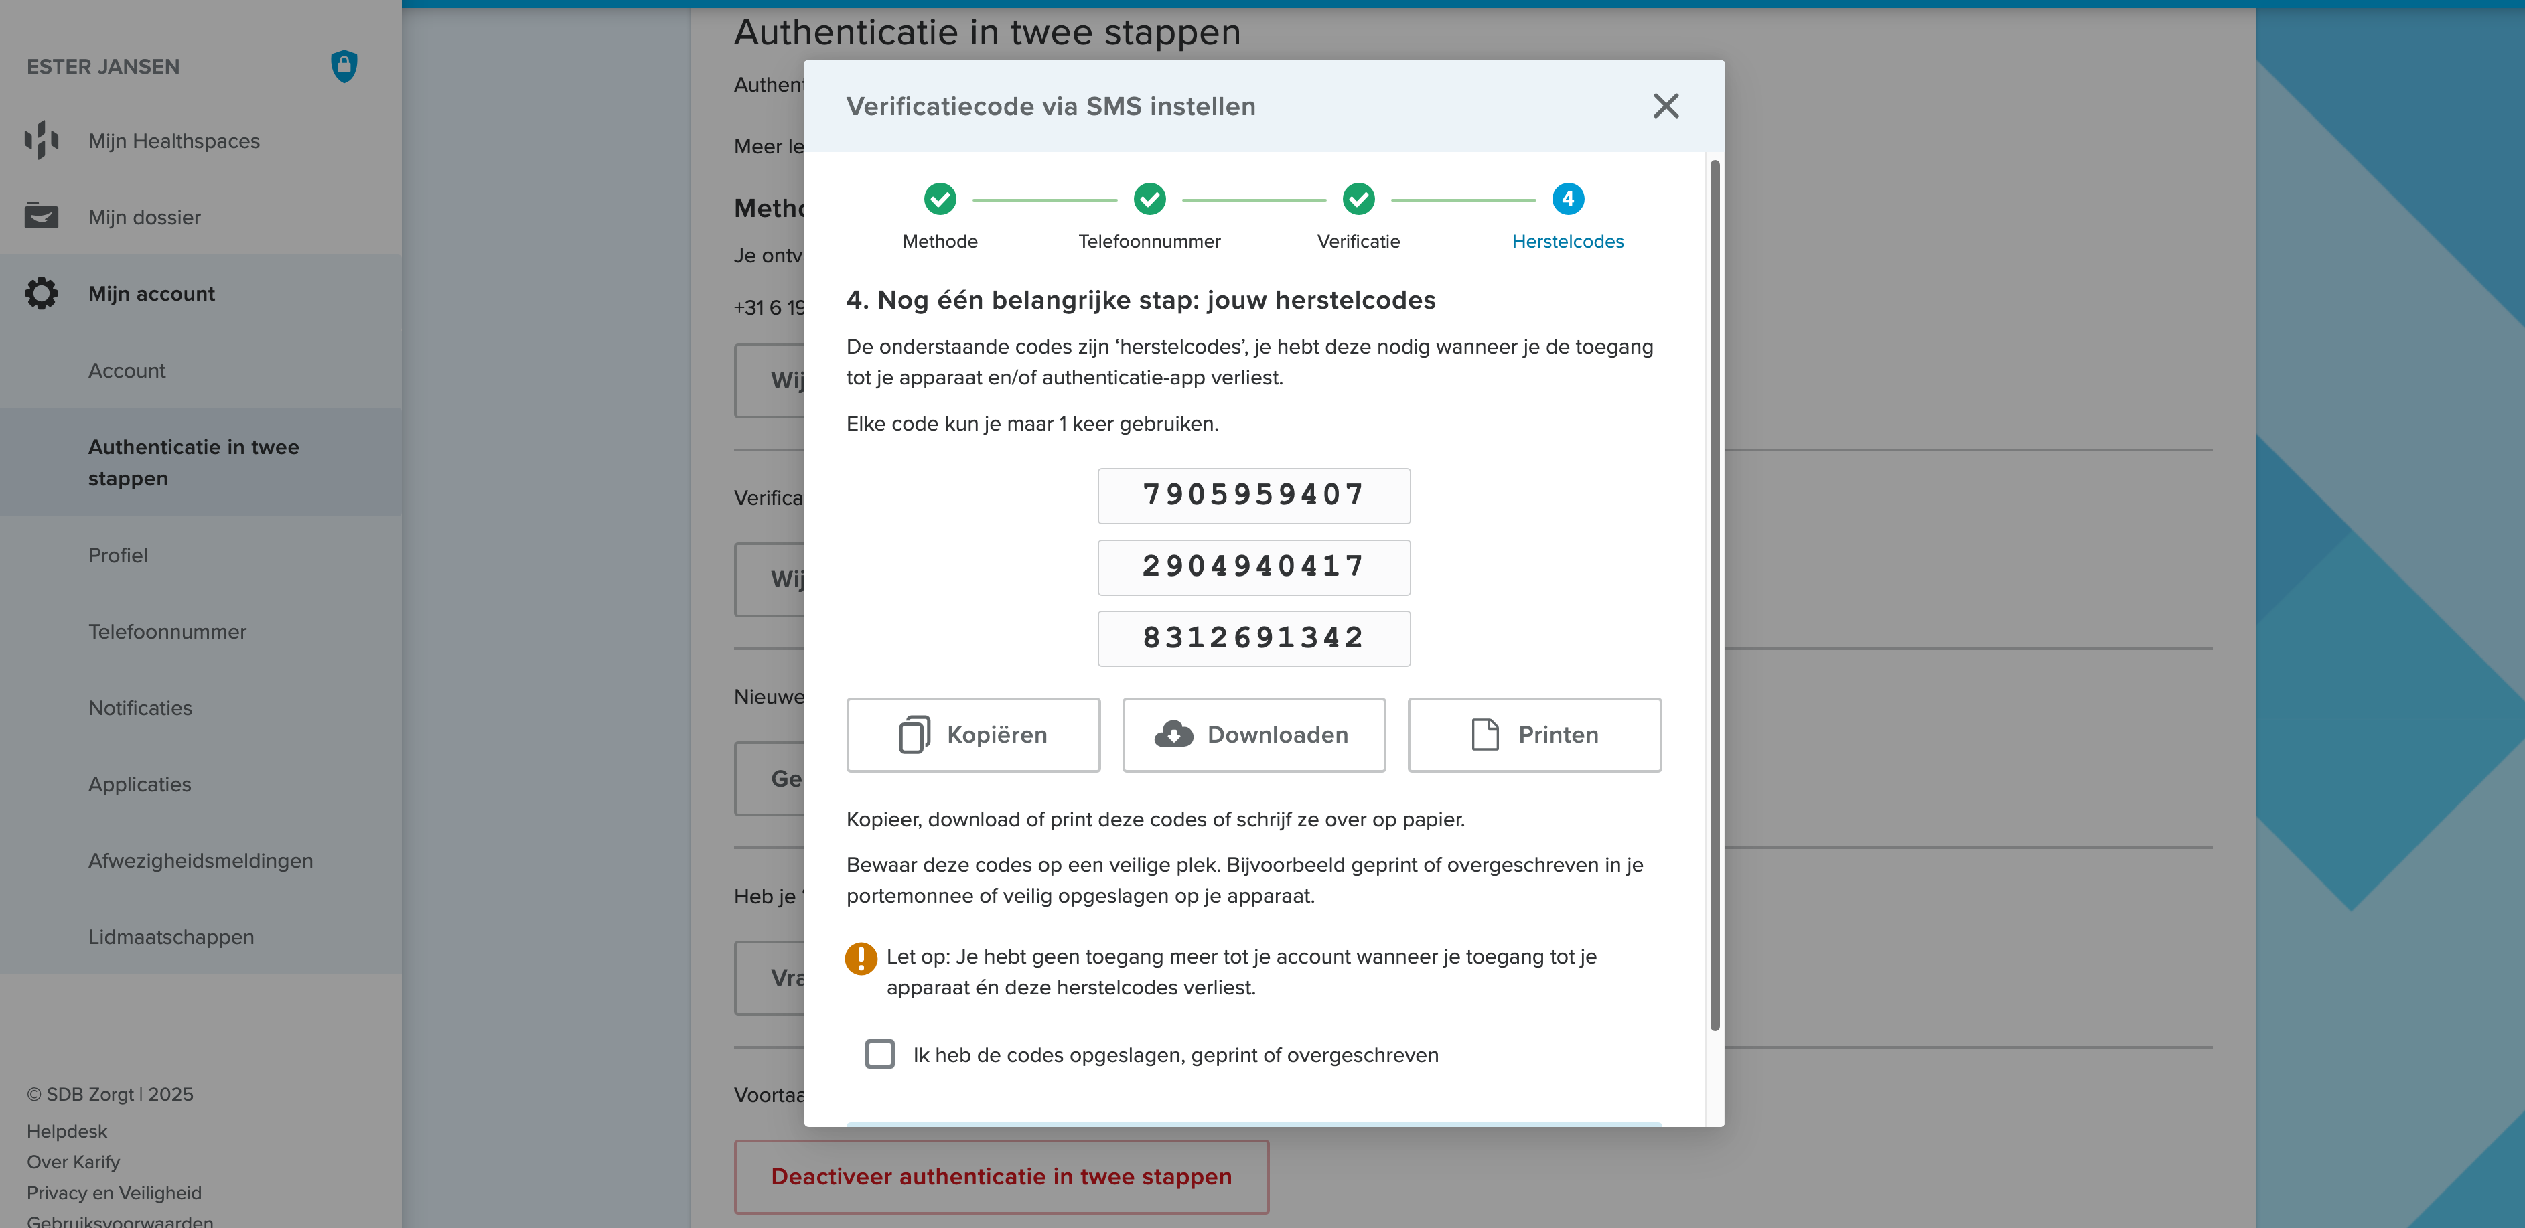Click the Herstelcodes step label
Image resolution: width=2525 pixels, height=1228 pixels.
1567,241
